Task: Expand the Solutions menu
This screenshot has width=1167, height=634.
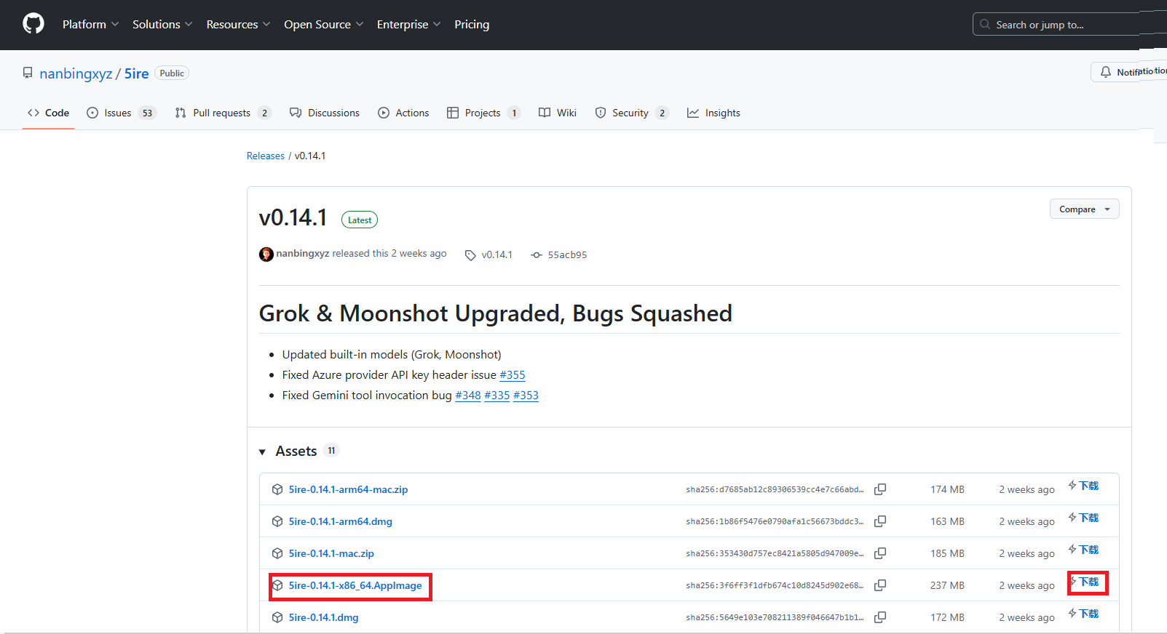Action: (x=162, y=25)
